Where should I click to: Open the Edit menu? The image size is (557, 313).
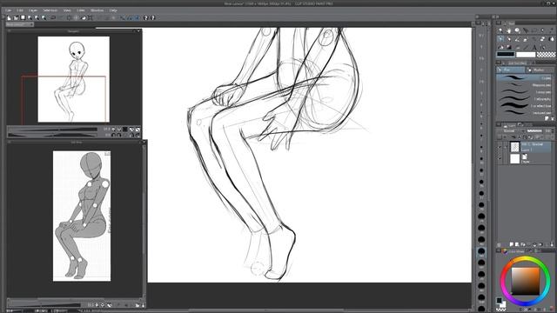tap(20, 10)
